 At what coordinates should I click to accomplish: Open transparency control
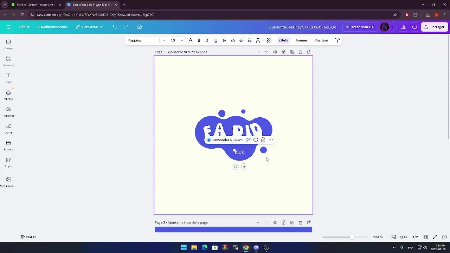(269, 40)
